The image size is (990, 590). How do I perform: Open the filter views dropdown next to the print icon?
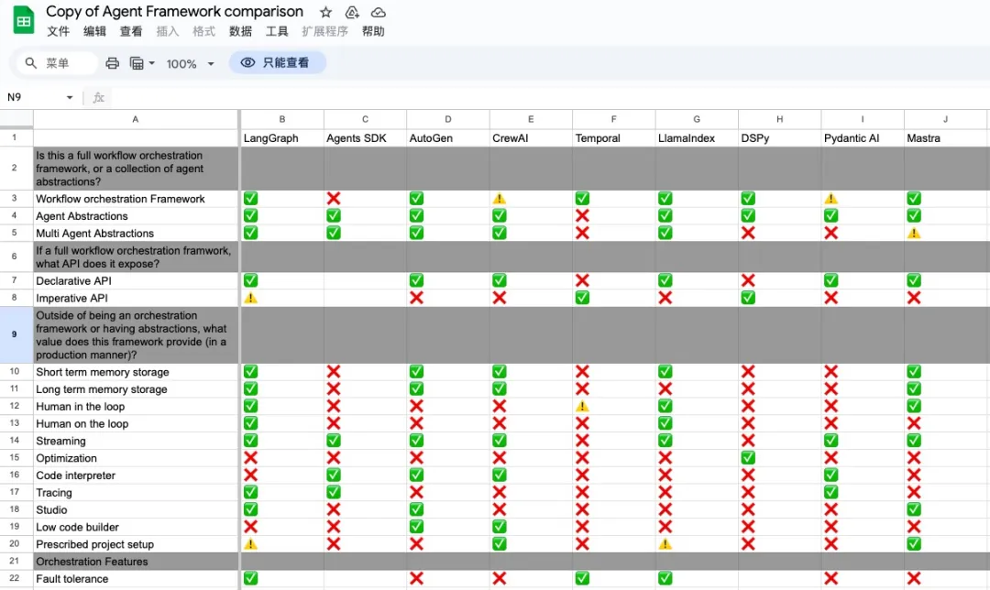[x=141, y=63]
